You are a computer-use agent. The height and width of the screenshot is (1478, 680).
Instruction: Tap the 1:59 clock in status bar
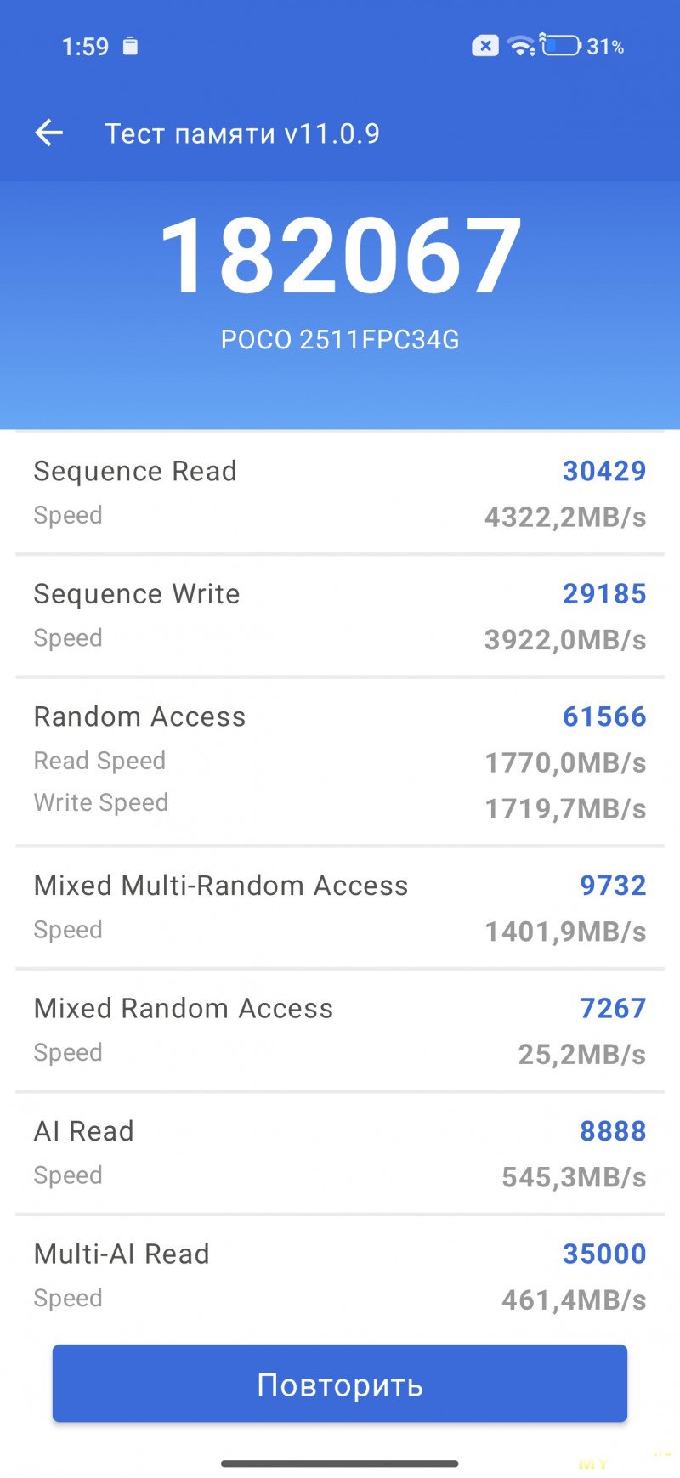[85, 47]
